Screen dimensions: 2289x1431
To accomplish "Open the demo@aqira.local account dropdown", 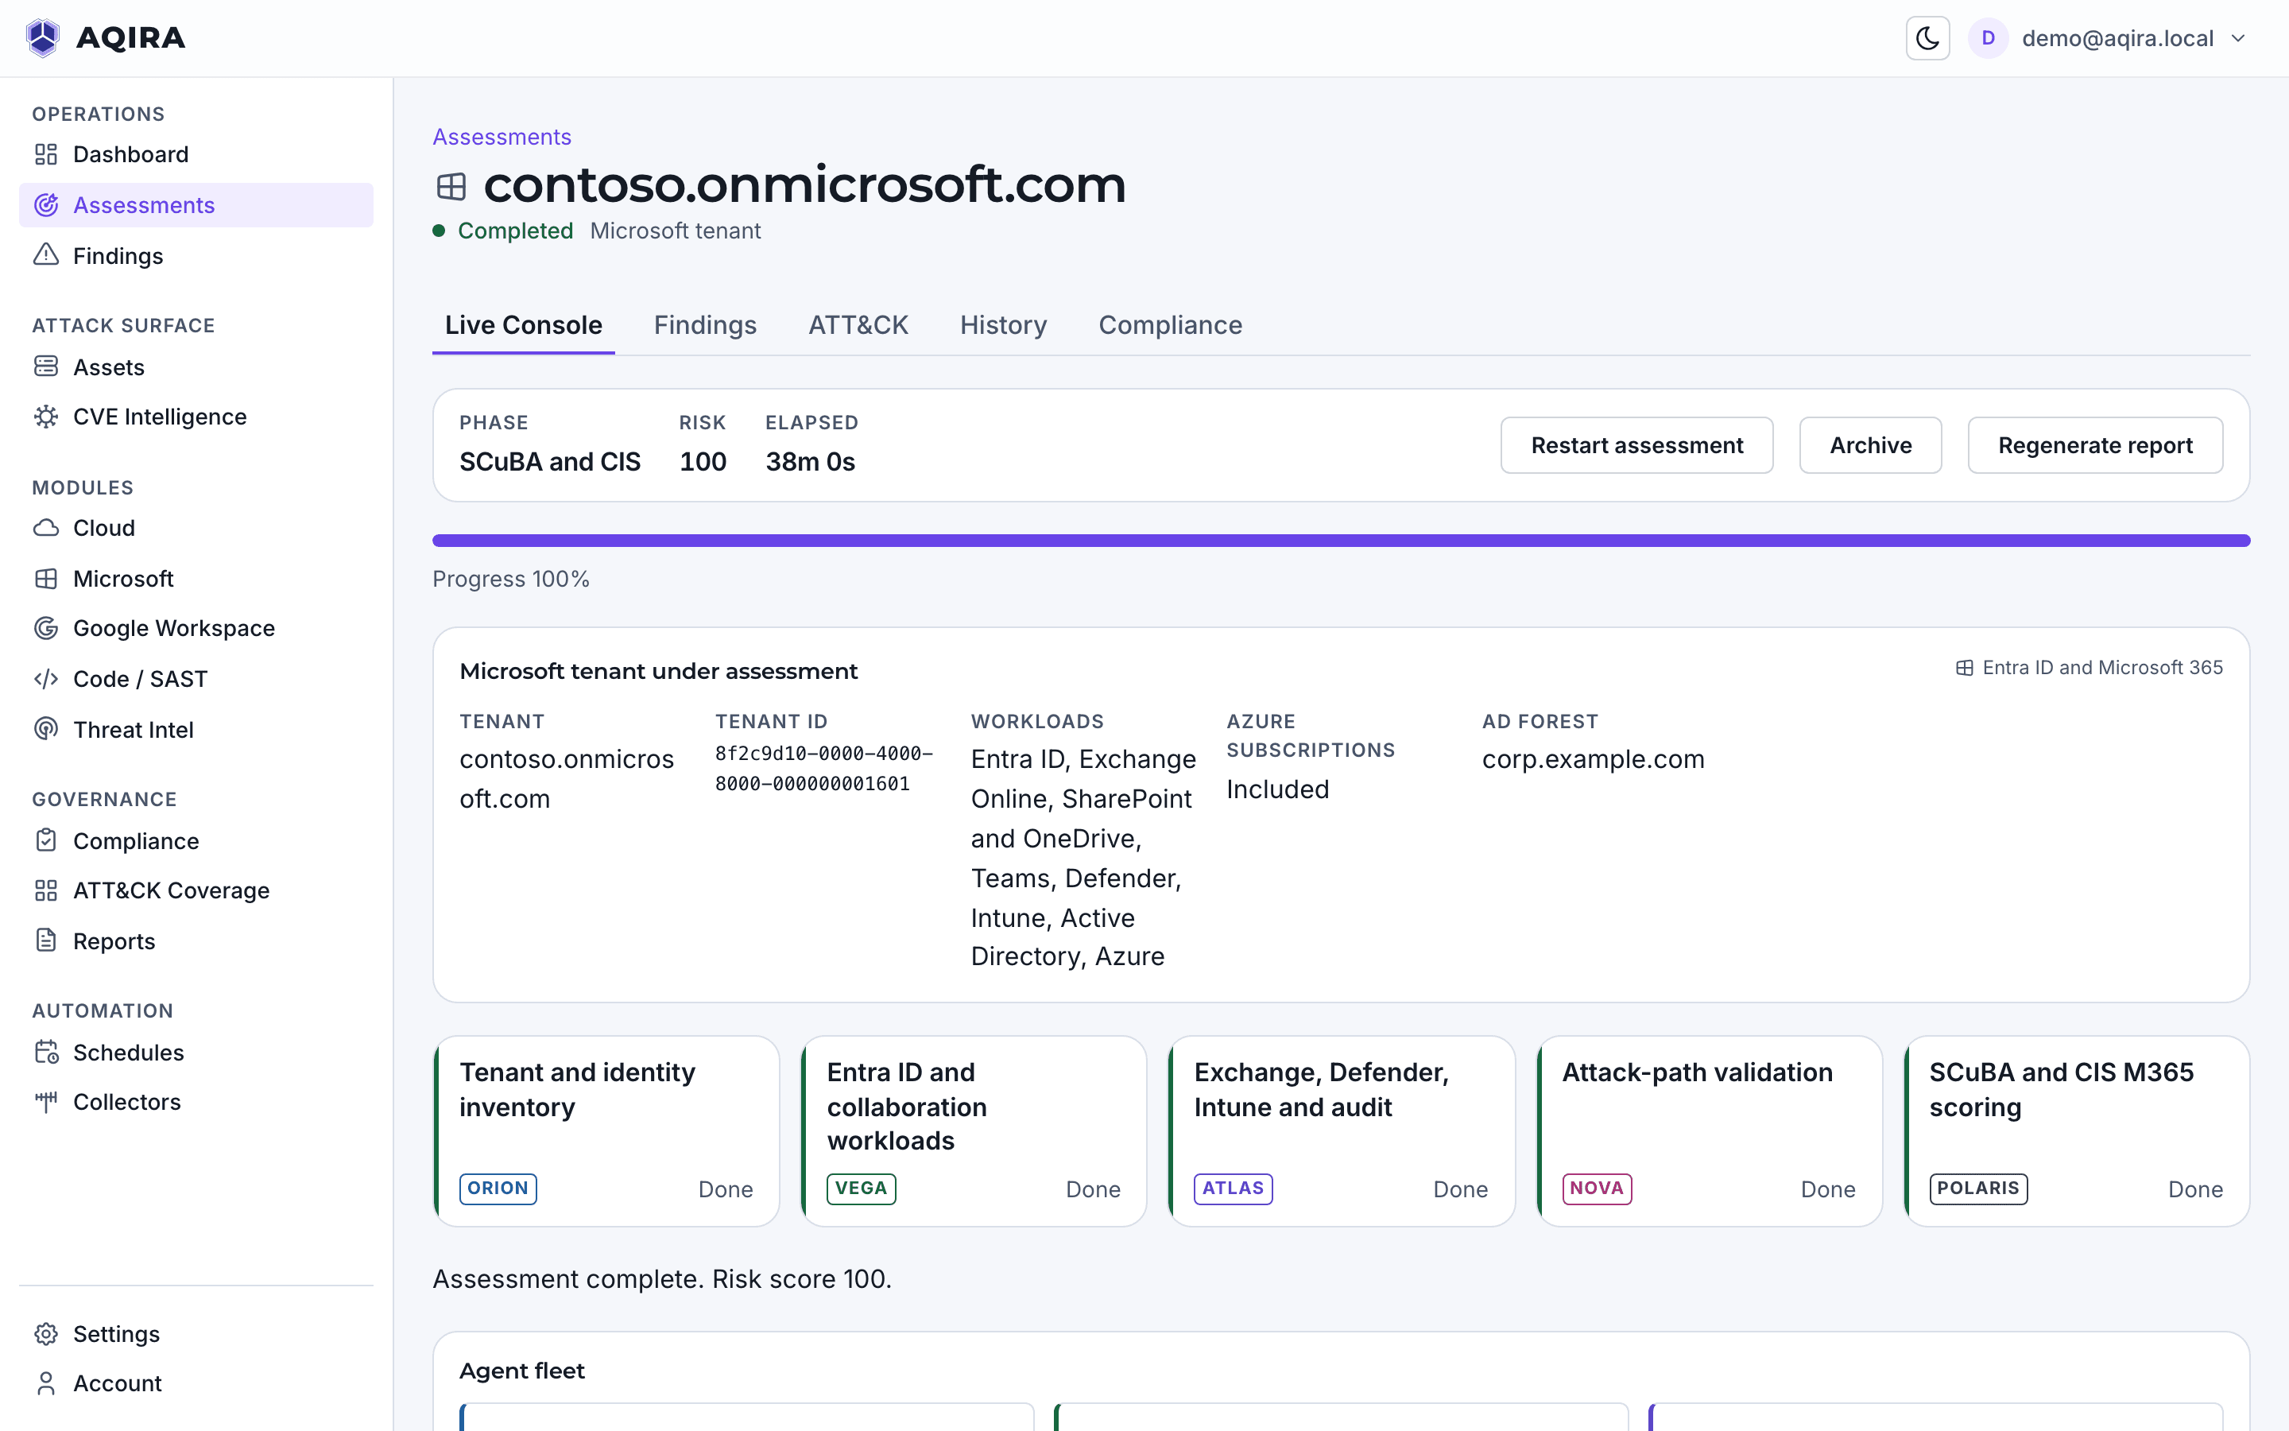I will (2109, 38).
